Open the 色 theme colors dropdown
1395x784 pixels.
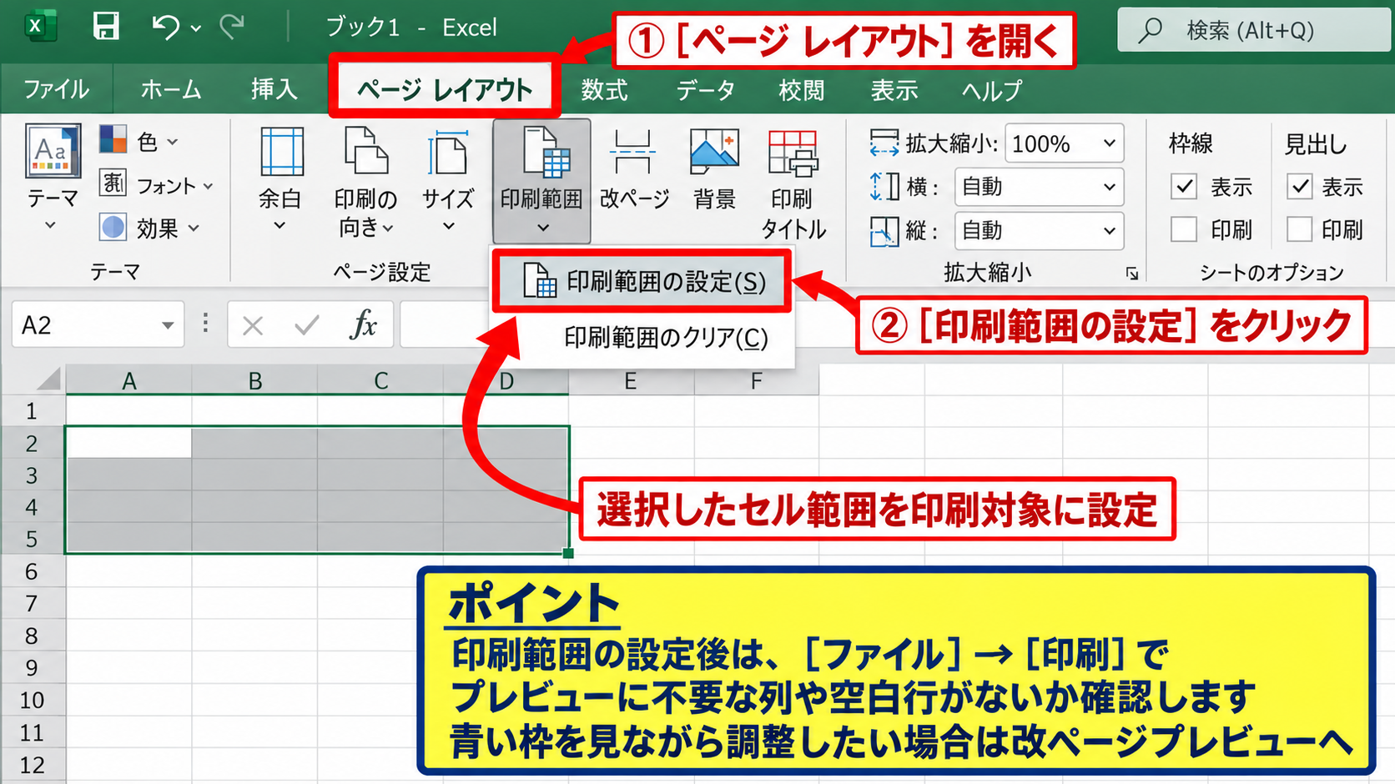pos(139,141)
